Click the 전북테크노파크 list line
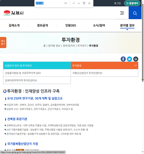Viewport: 144px width, 154px height. 50,126
